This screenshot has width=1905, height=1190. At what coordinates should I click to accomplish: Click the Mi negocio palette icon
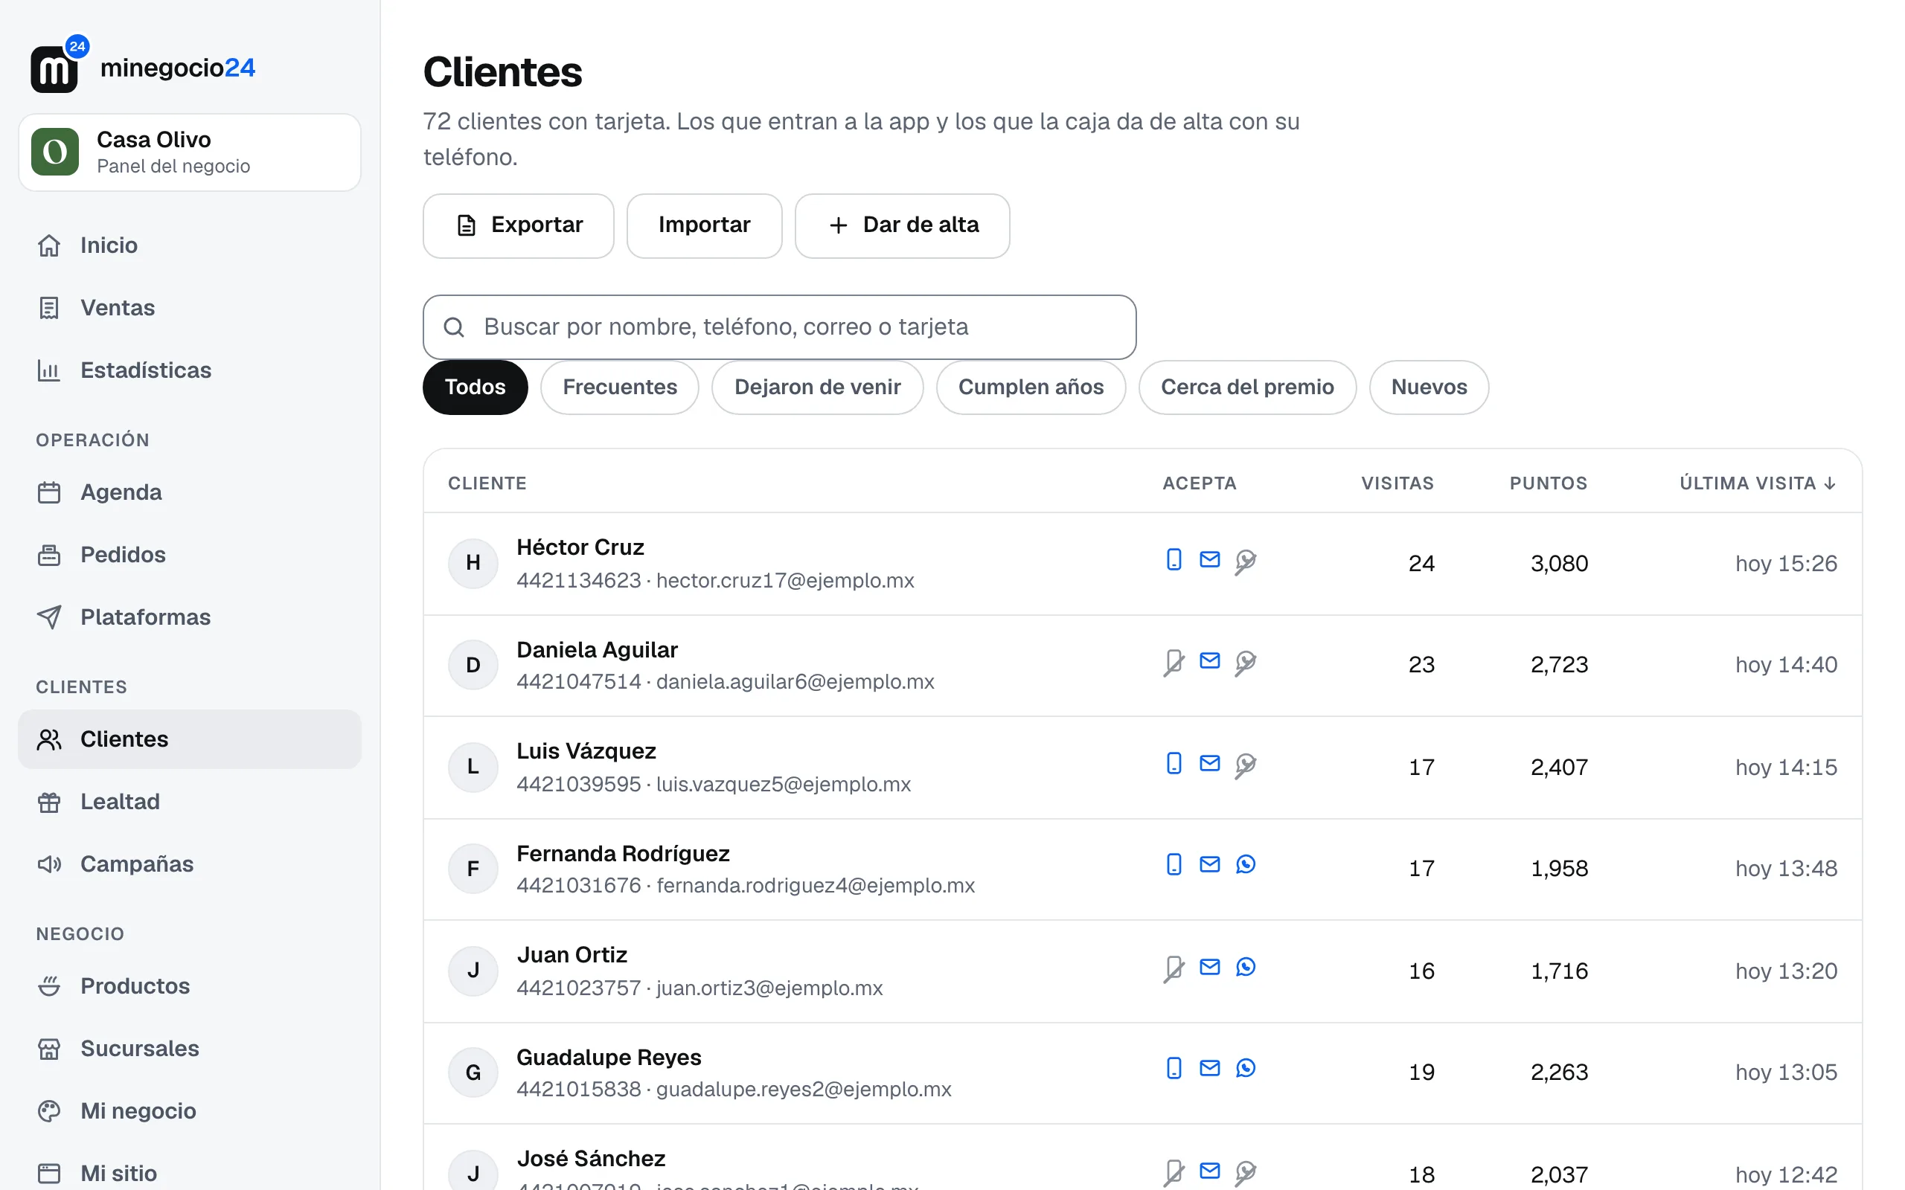pyautogui.click(x=49, y=1111)
